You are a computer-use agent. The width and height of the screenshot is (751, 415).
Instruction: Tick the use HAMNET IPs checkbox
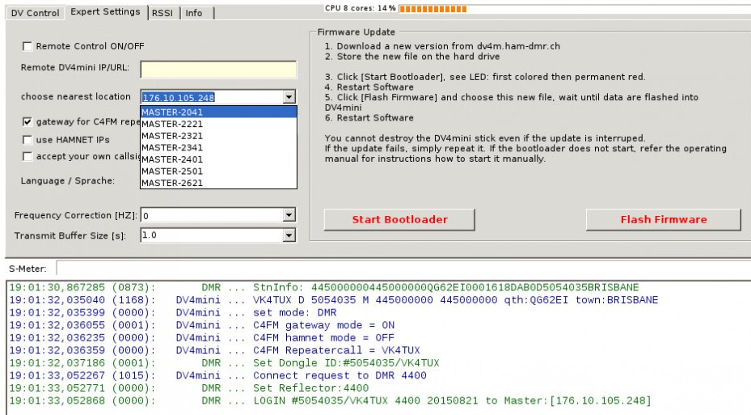tap(27, 140)
